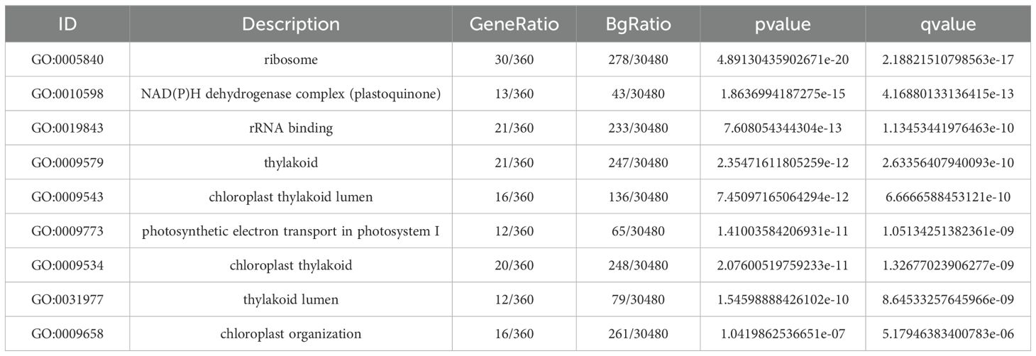1036x356 pixels.
Task: Click photosynthetic electron transport in photosystem I
Action: (291, 231)
